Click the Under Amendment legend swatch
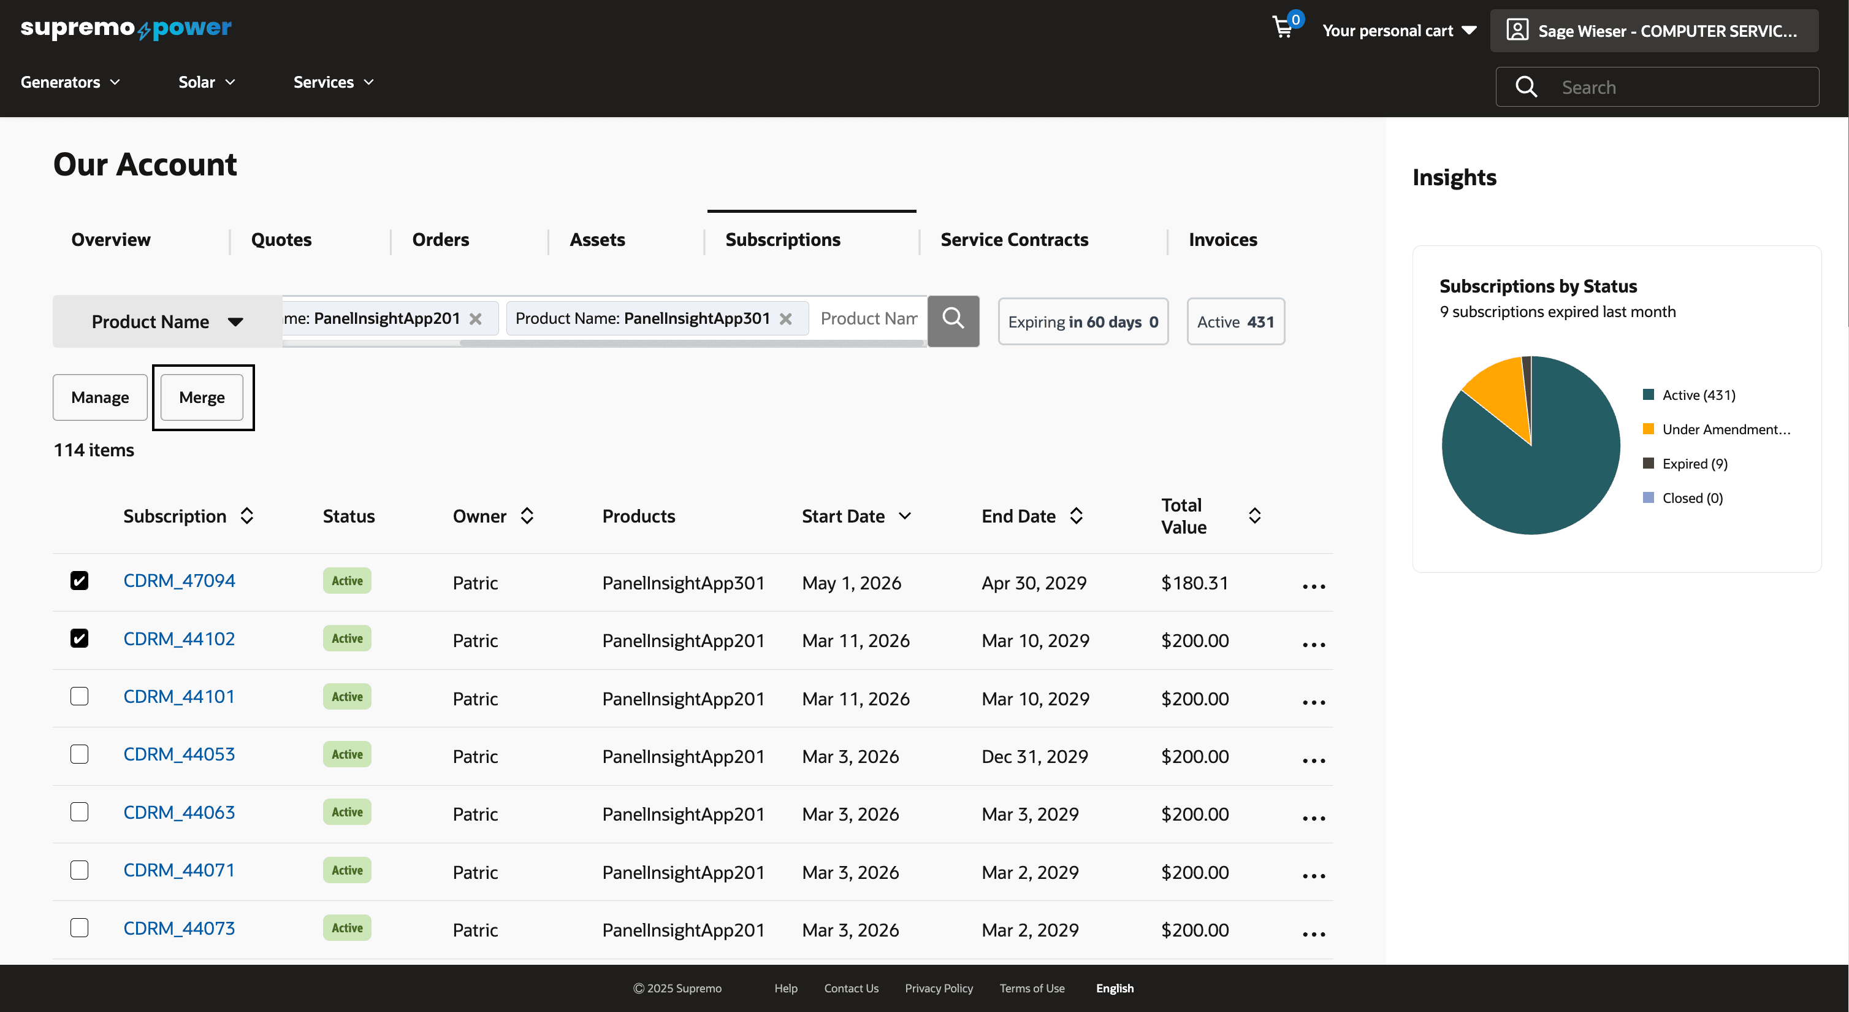Screen dimensions: 1849x1012 point(1648,429)
